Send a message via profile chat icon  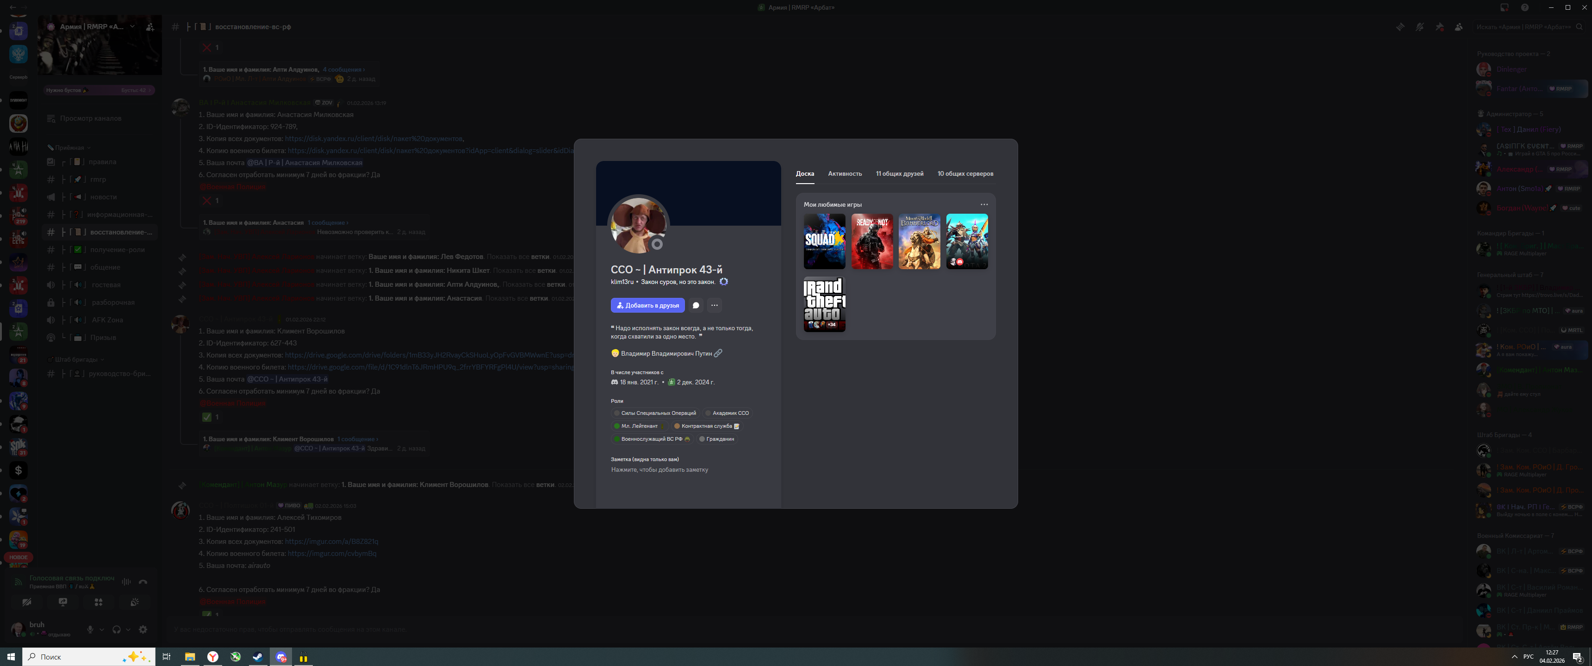(x=696, y=305)
